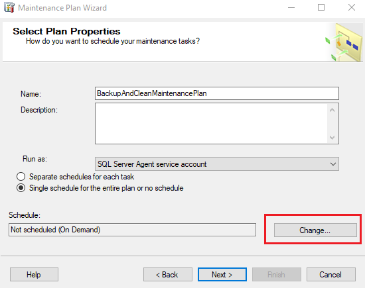Close the wizard window
Screen dimensions: 365x288
(352, 8)
